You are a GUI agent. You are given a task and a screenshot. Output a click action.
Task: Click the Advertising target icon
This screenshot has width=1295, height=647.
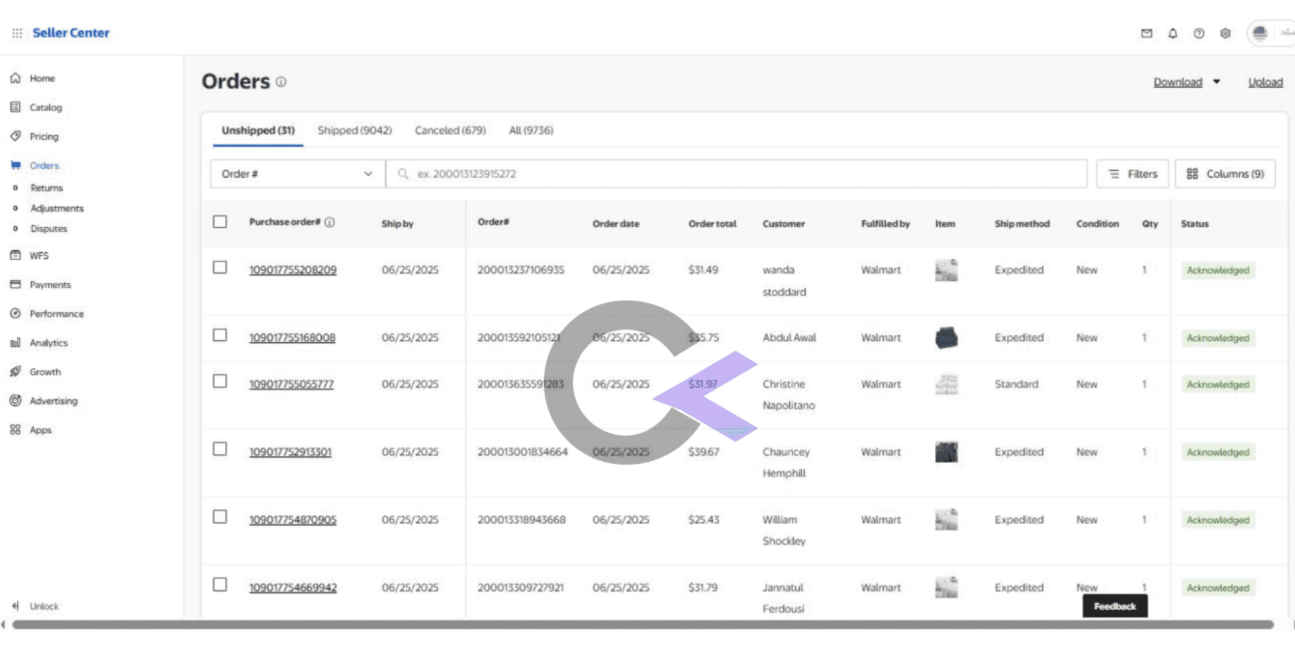(x=16, y=401)
